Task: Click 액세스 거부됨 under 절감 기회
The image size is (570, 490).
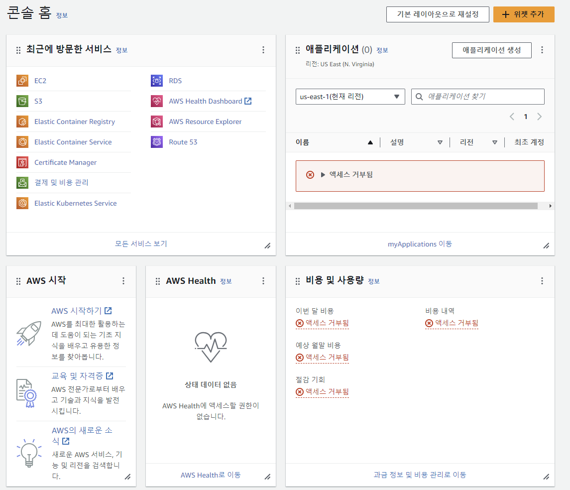Action: (322, 392)
